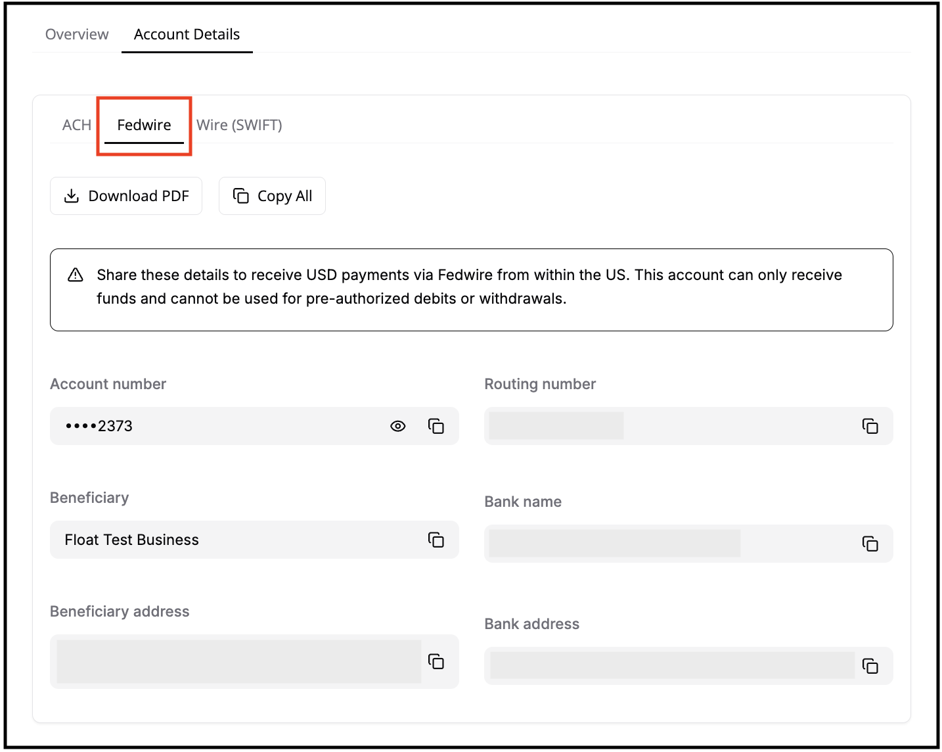Click the masked account number ending 2373
This screenshot has height=752, width=942.
(x=99, y=426)
